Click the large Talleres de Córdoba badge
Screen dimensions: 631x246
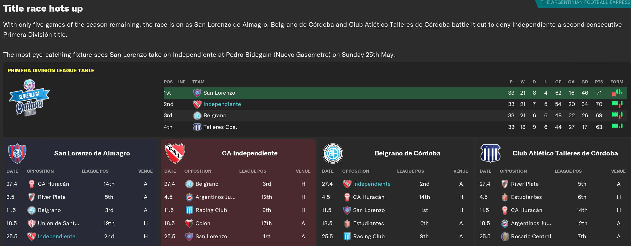[490, 153]
